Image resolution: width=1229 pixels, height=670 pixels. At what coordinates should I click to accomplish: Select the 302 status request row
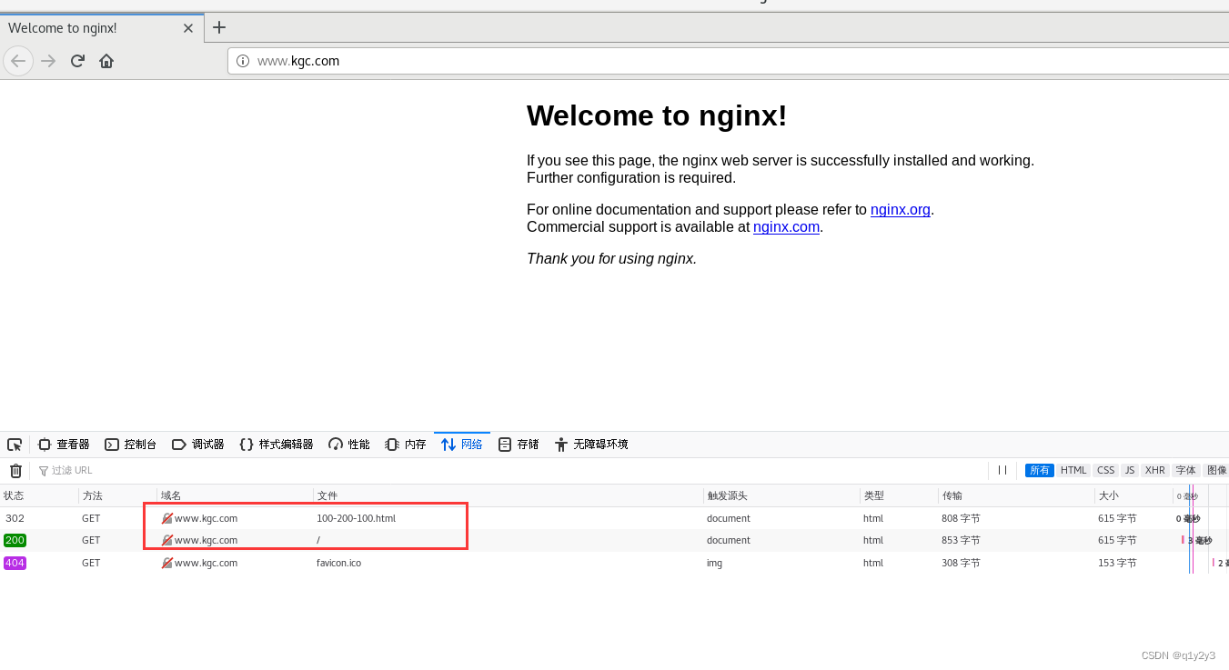pos(614,518)
